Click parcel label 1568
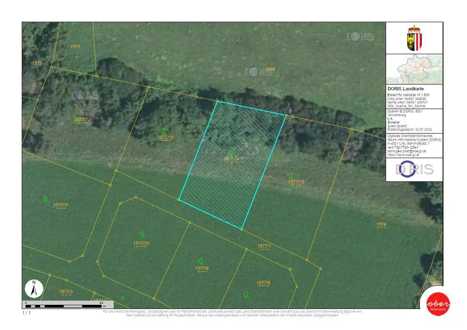 pos(270,69)
